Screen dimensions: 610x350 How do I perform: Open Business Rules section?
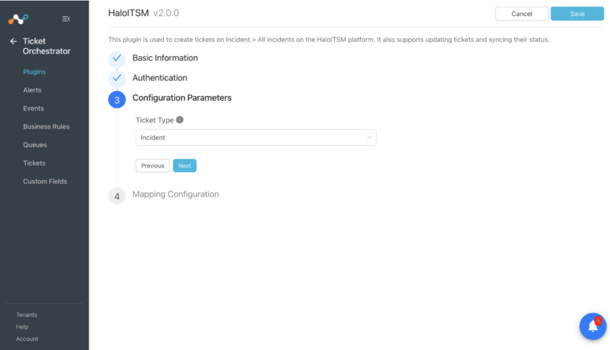point(46,127)
